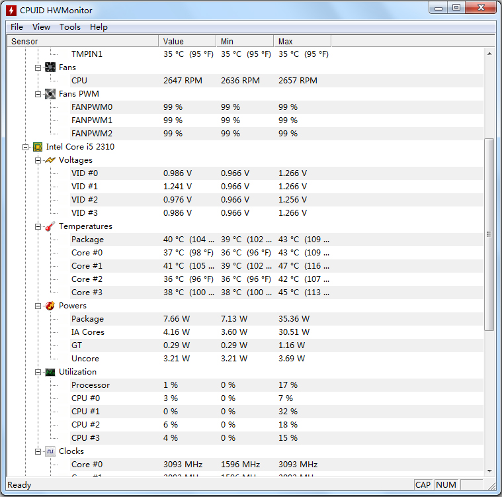The image size is (502, 497).
Task: Select the Core #0 temperature row
Action: point(276,253)
